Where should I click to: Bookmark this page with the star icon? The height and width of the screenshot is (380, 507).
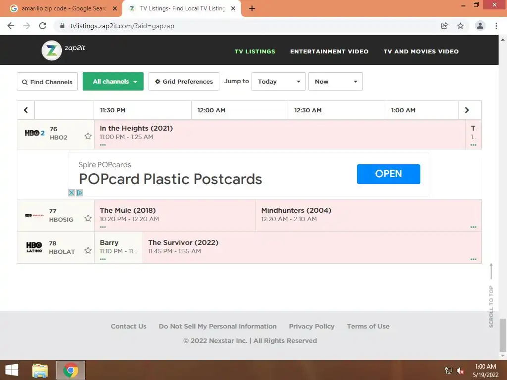click(x=460, y=26)
